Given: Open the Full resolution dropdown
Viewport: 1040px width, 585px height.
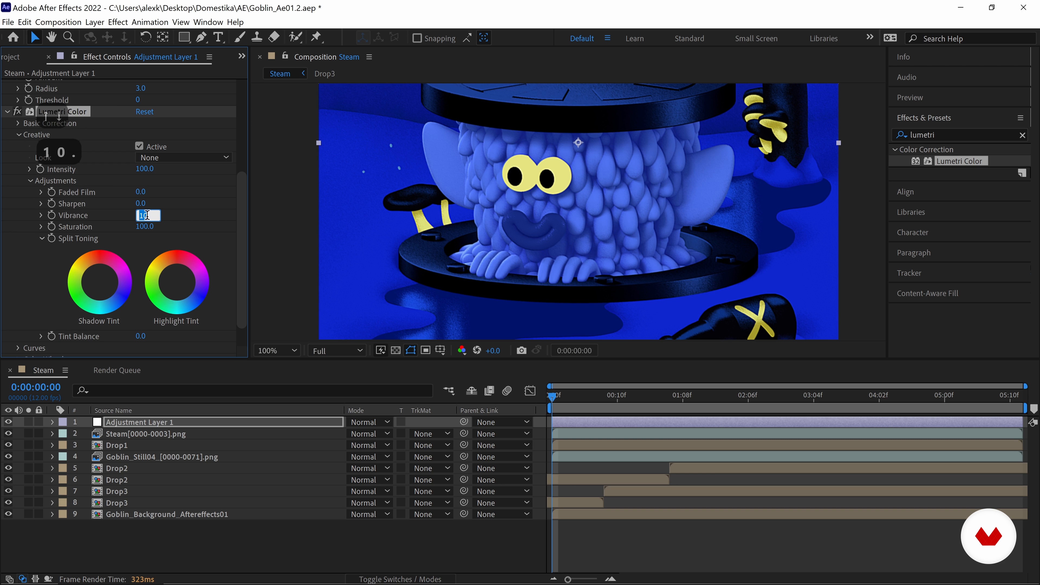Looking at the screenshot, I should tap(337, 350).
